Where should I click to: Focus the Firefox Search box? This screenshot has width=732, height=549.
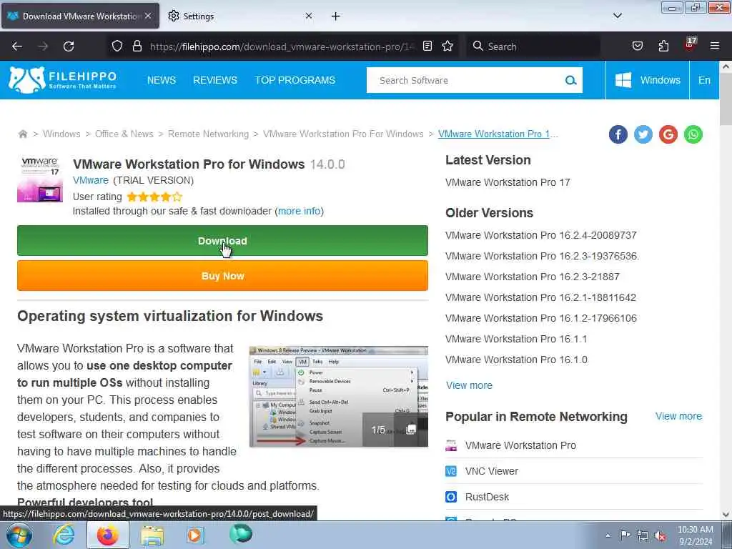(x=533, y=46)
